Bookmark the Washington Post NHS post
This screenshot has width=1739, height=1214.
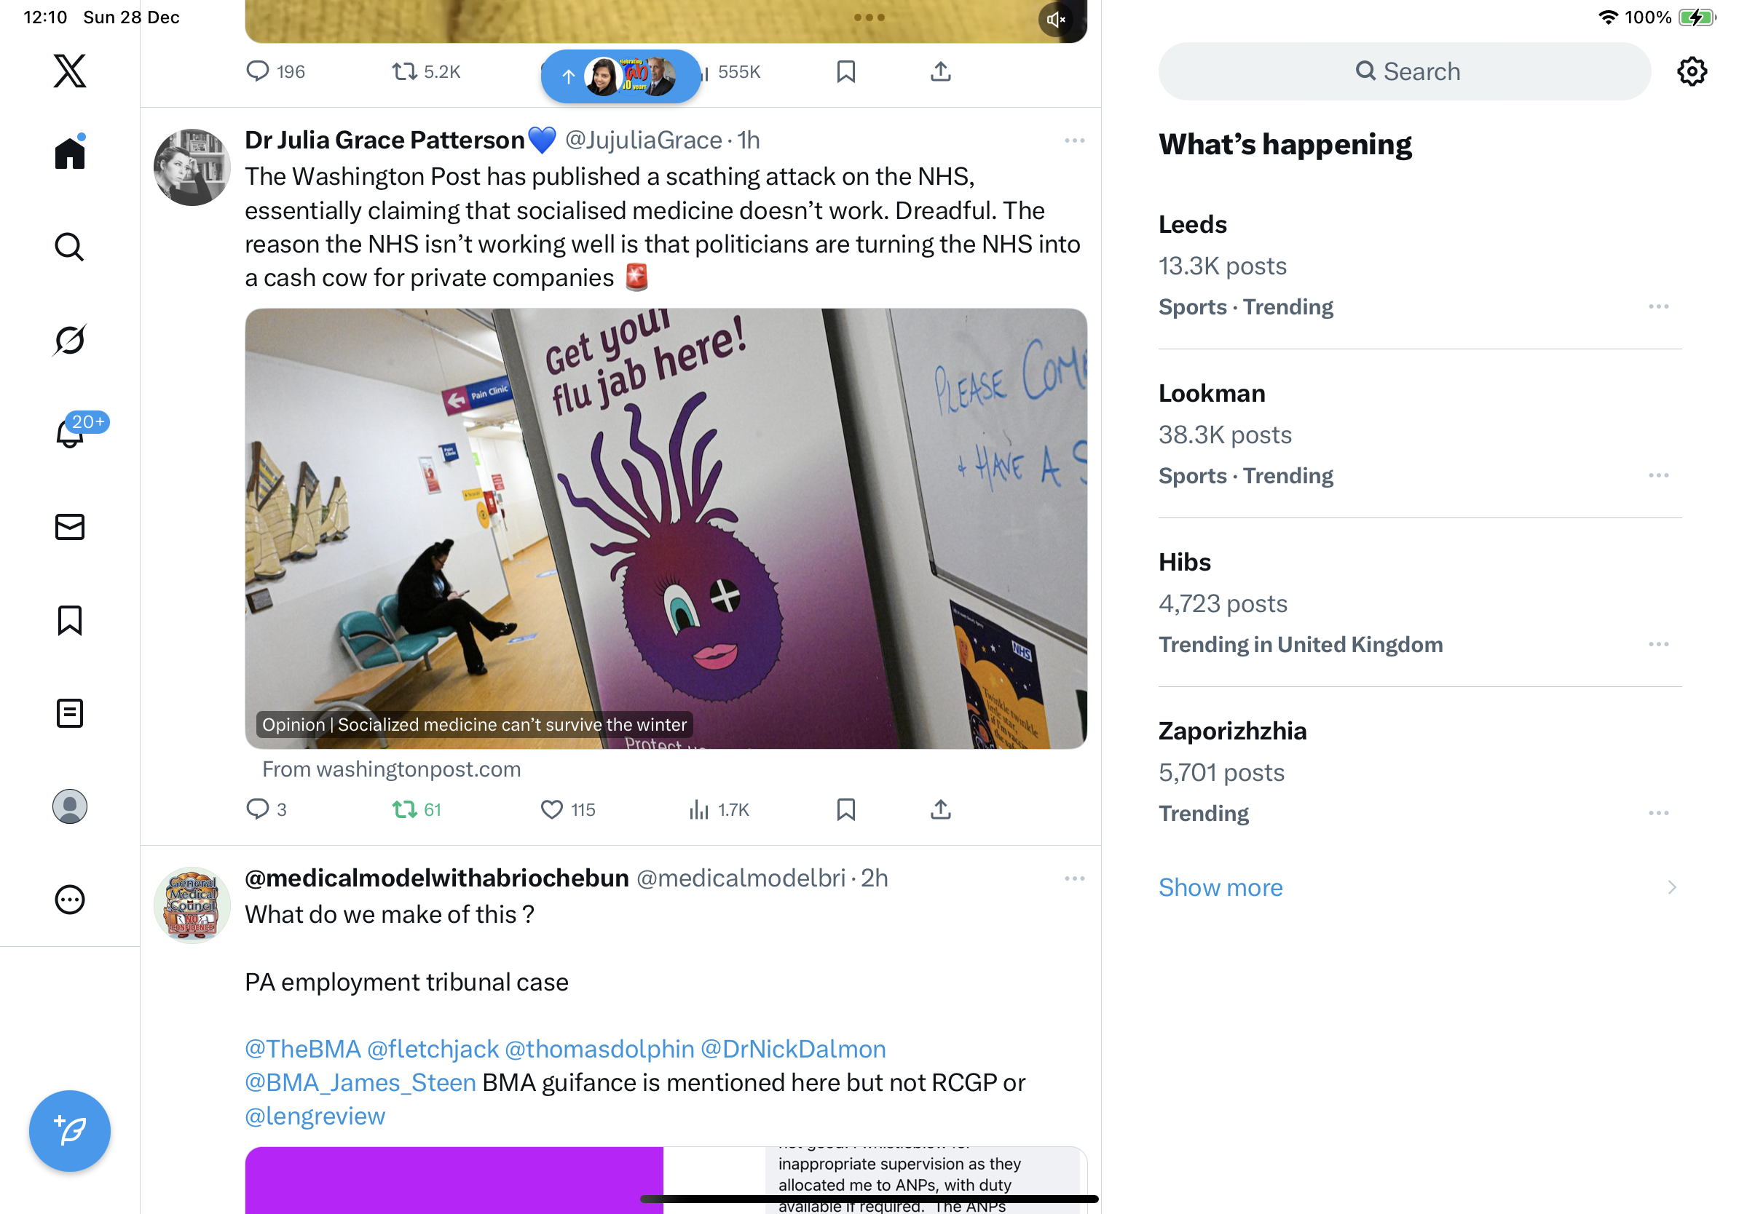coord(846,810)
